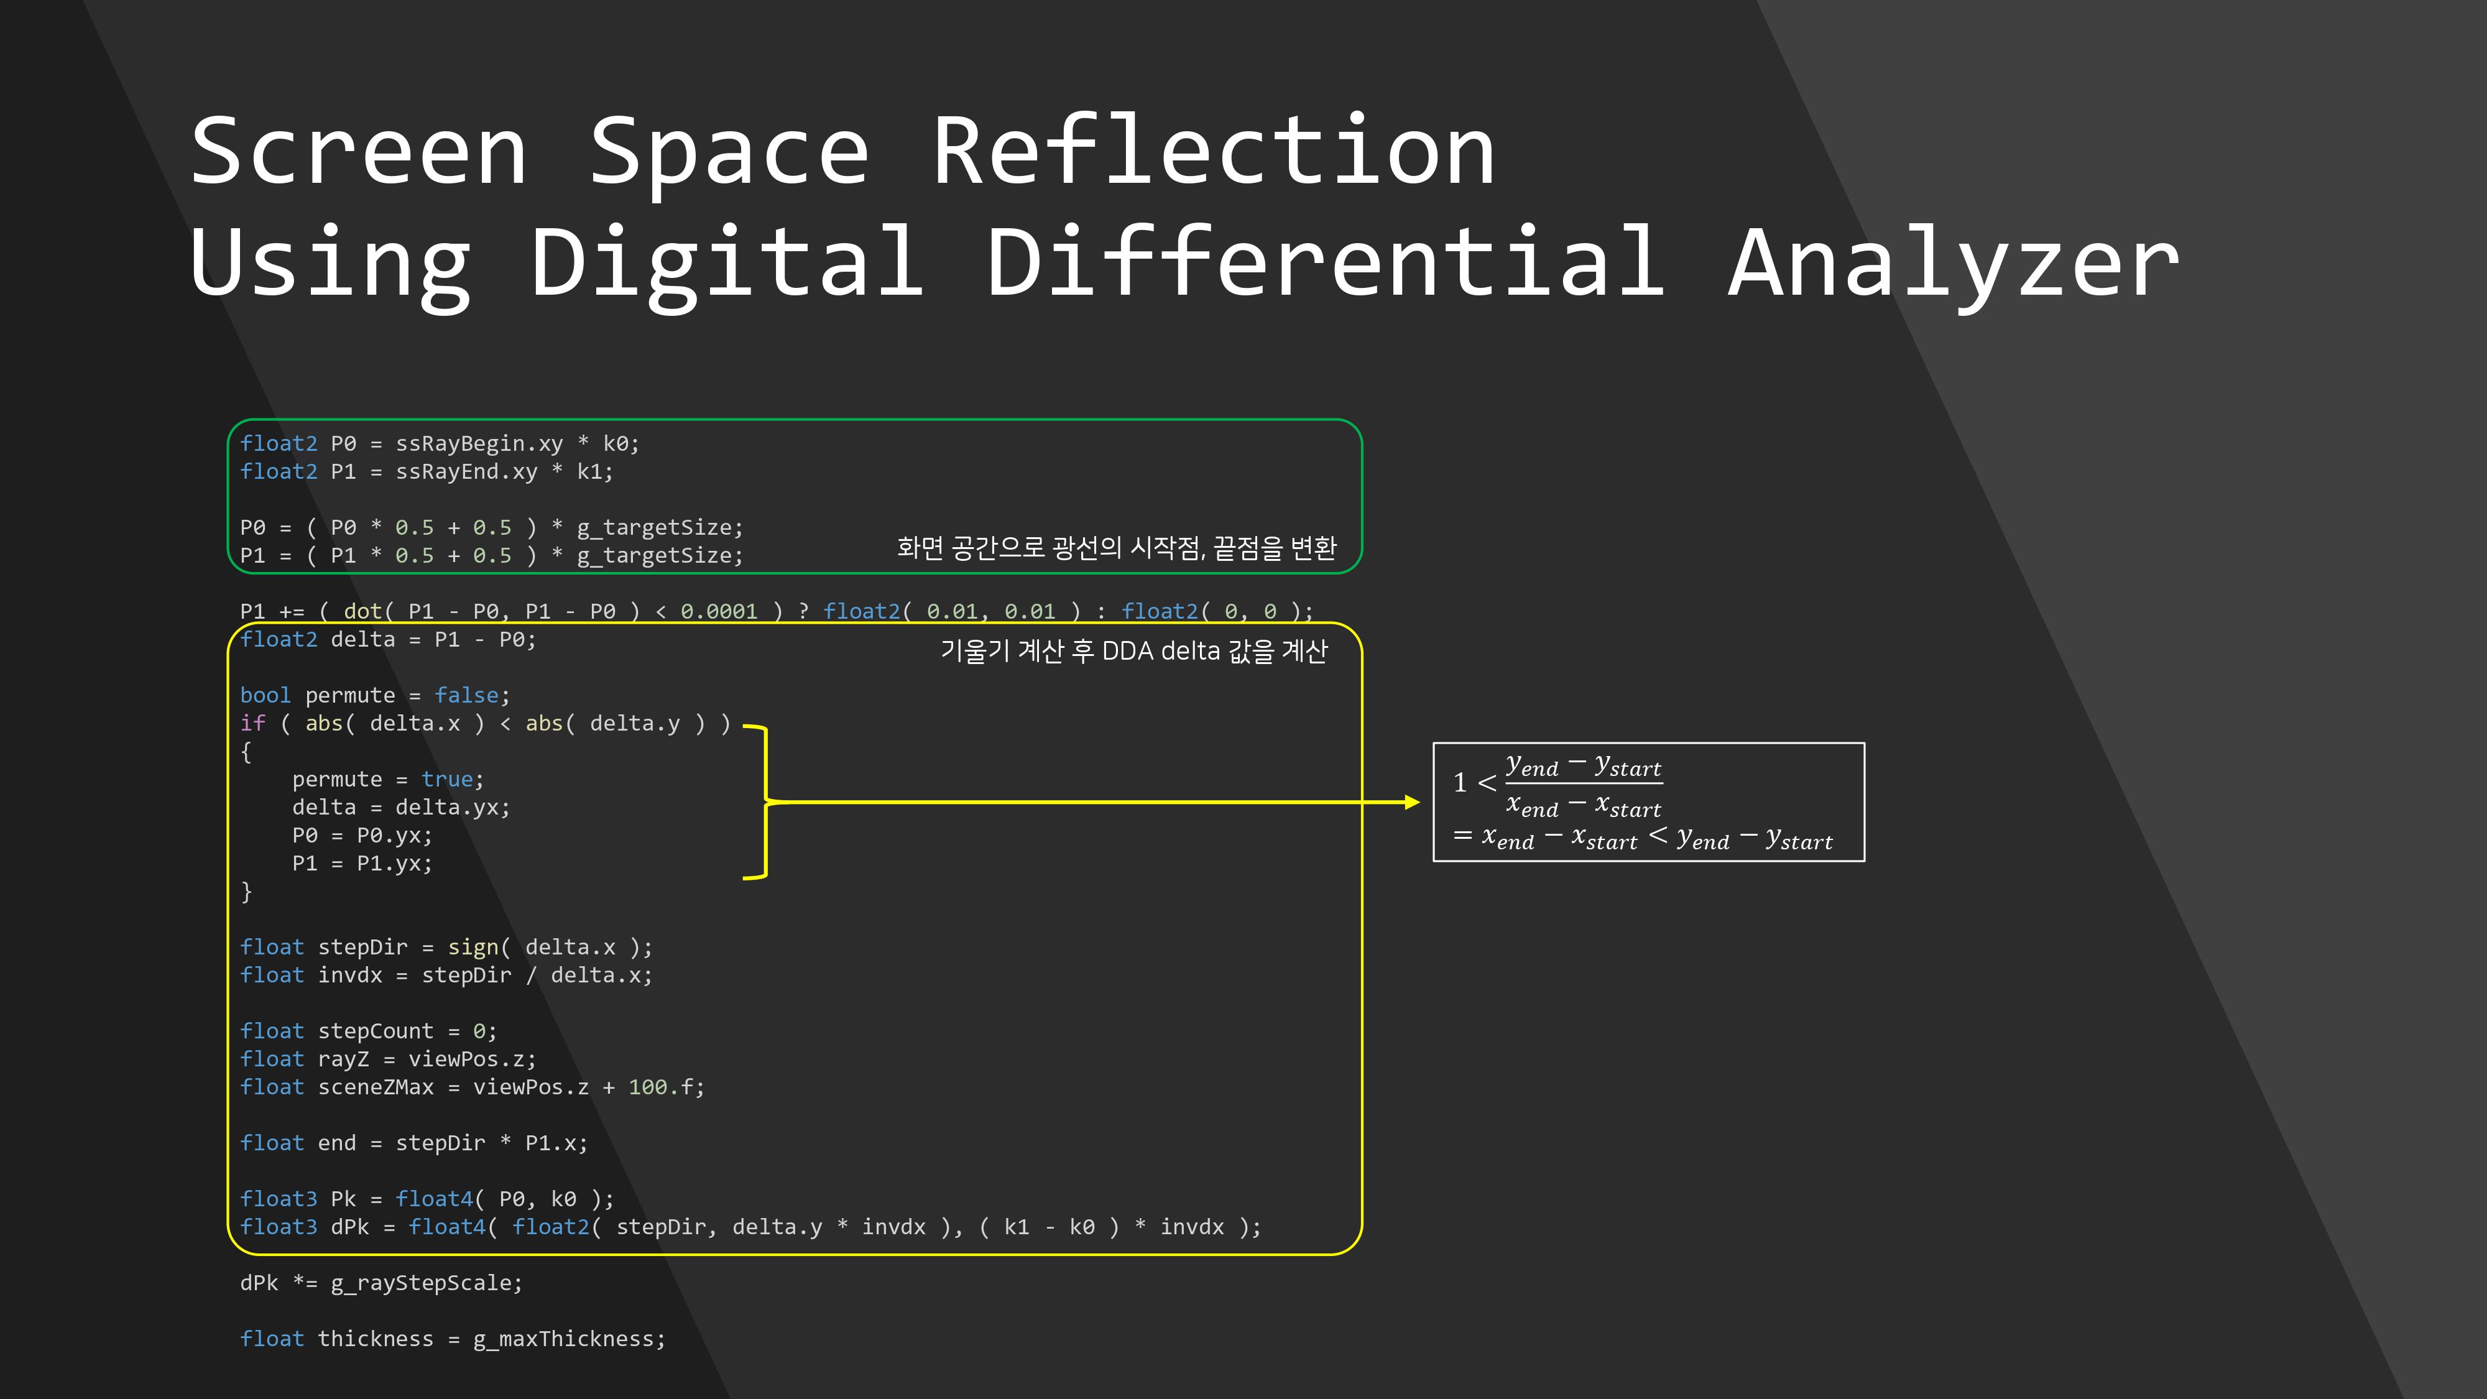Click the "float thickness = g_maxThickness;" line
Image resolution: width=2487 pixels, height=1399 pixels.
tap(453, 1339)
